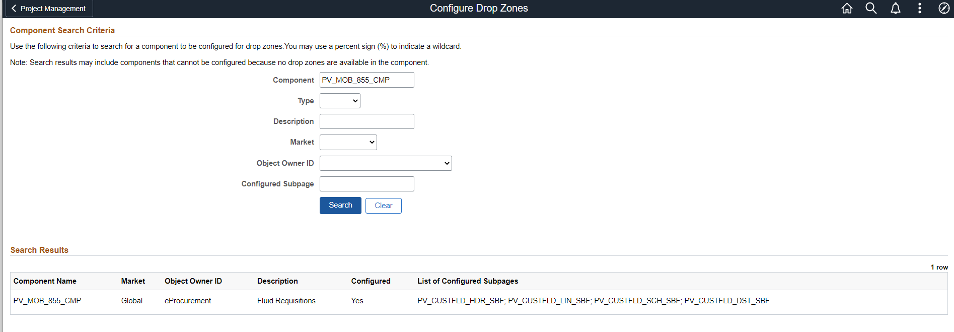Image resolution: width=954 pixels, height=332 pixels.
Task: Open the Notifications bell icon
Action: coord(895,9)
